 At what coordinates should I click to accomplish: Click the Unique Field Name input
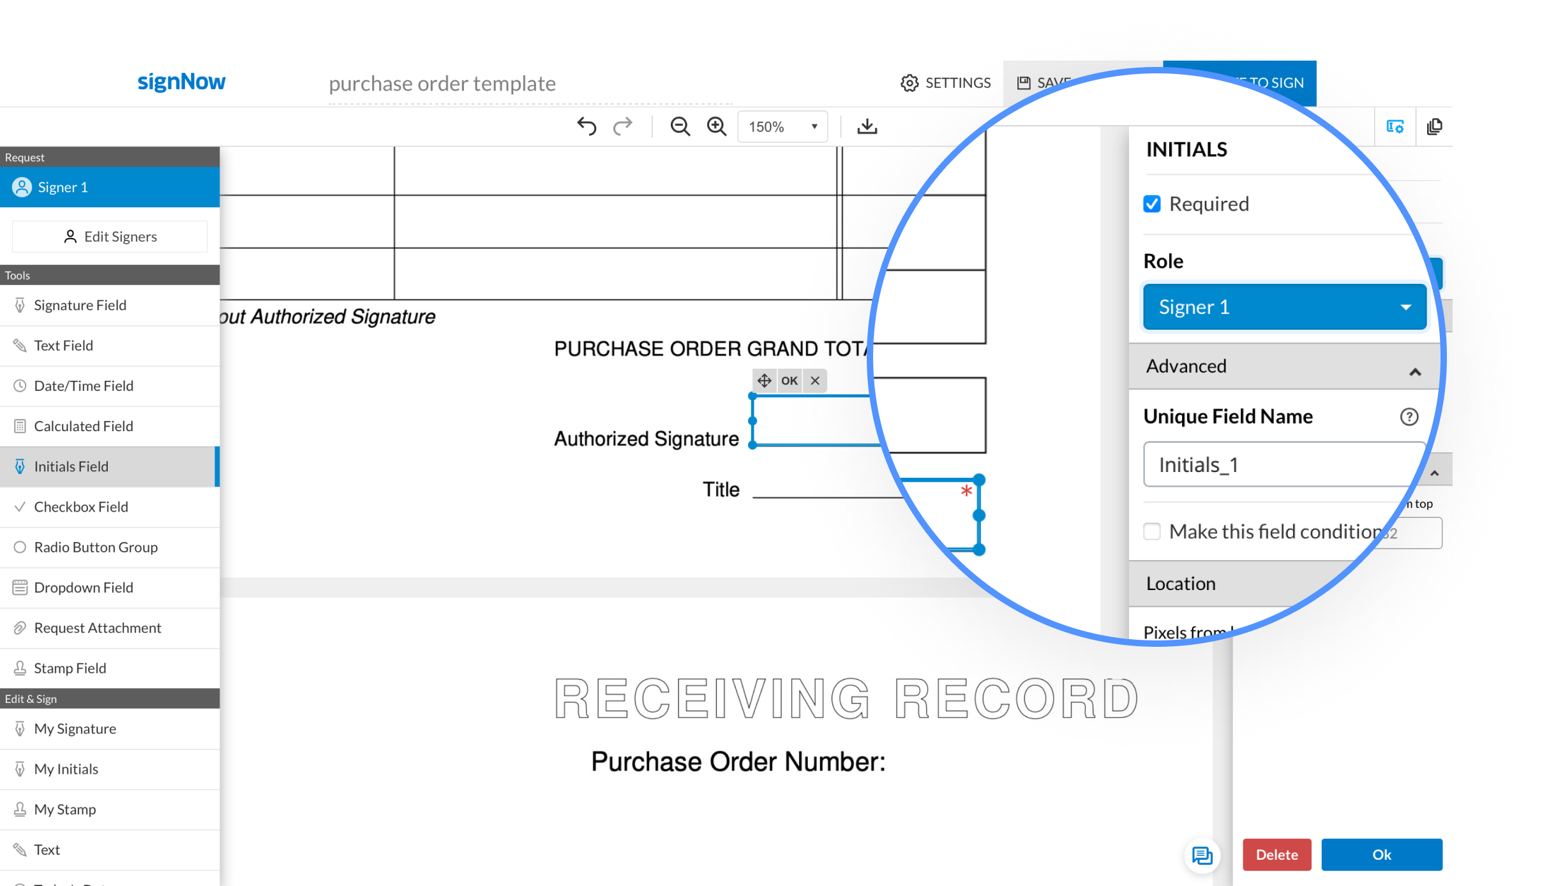coord(1271,464)
